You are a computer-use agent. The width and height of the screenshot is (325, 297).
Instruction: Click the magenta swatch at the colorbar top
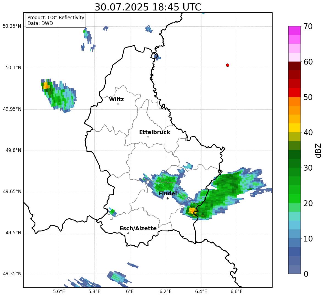pos(294,30)
